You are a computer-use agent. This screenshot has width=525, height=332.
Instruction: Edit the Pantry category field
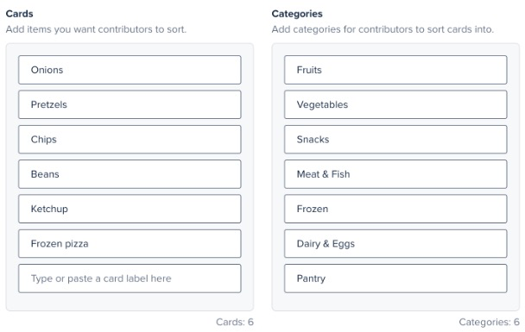click(395, 279)
